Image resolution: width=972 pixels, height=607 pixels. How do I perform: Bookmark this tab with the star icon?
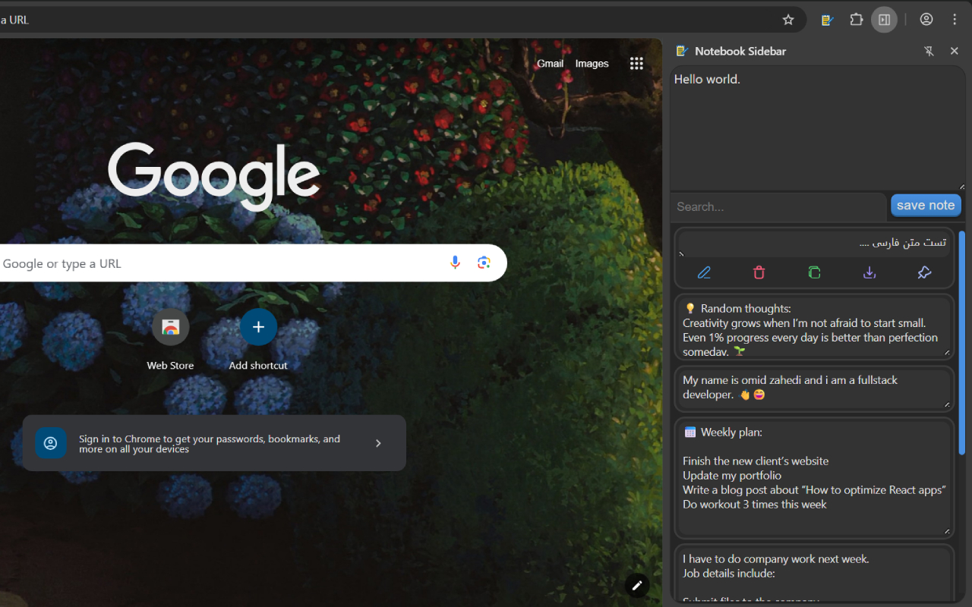(x=788, y=20)
